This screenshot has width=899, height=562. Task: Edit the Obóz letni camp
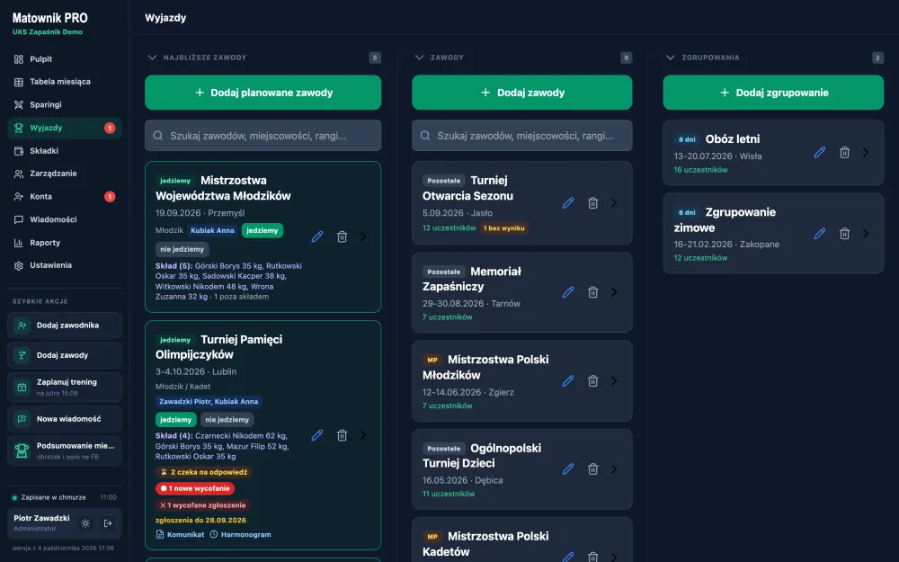820,153
